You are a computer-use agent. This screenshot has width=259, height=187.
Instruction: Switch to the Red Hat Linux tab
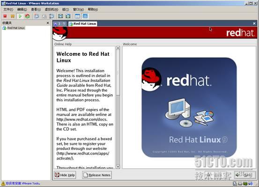[83, 24]
